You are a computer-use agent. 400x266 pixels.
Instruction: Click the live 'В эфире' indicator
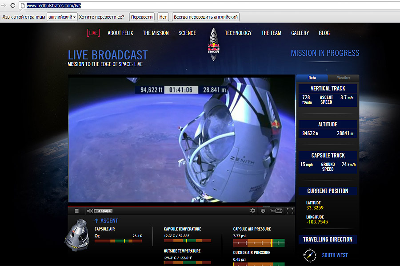coord(103,211)
